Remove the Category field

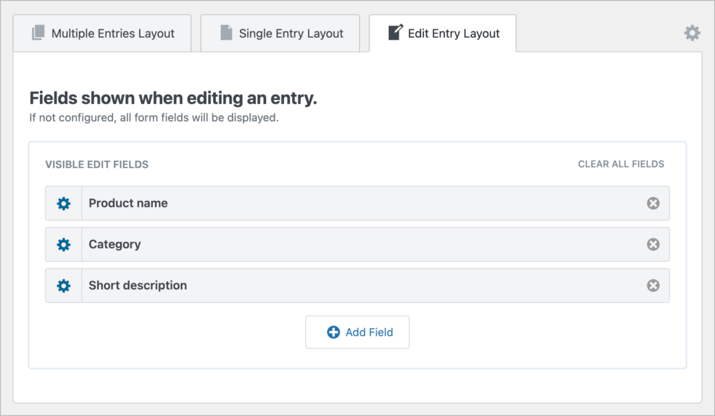tap(653, 244)
